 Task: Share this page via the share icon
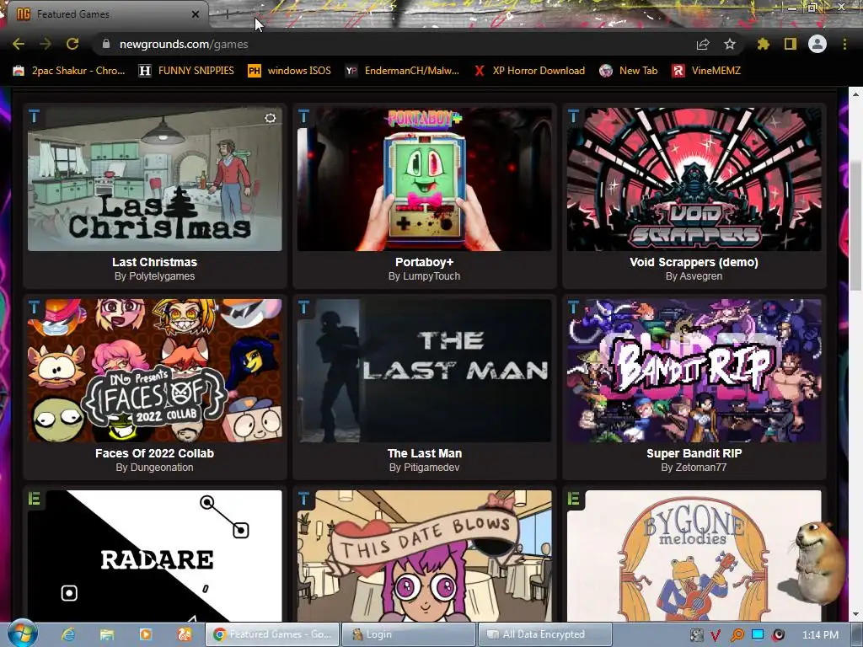click(703, 44)
